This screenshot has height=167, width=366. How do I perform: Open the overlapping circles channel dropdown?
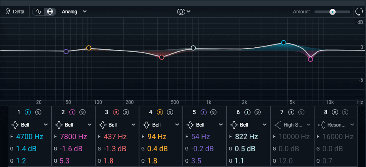(184, 12)
